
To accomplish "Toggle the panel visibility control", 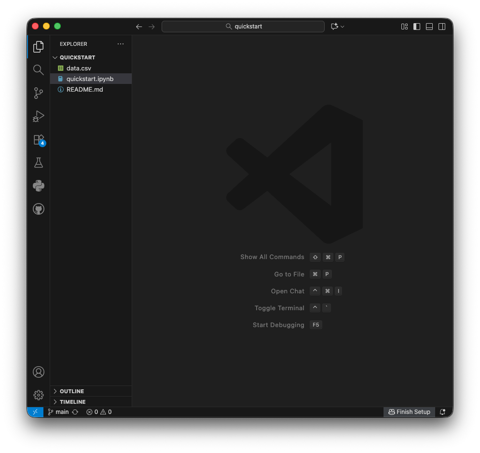I will coord(429,27).
